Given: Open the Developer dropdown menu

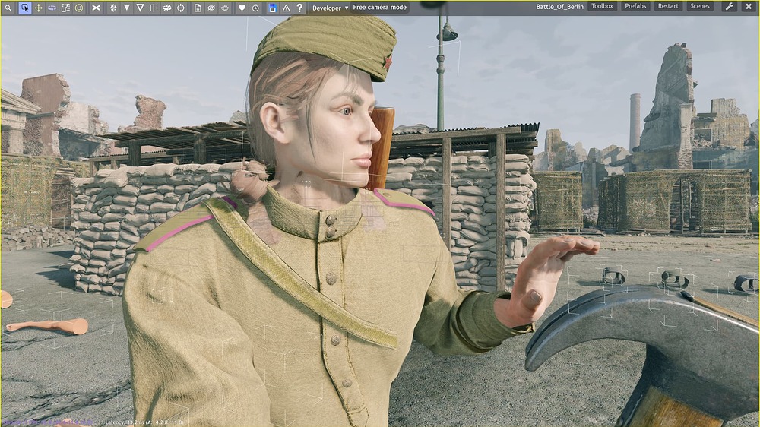Looking at the screenshot, I should pyautogui.click(x=331, y=8).
